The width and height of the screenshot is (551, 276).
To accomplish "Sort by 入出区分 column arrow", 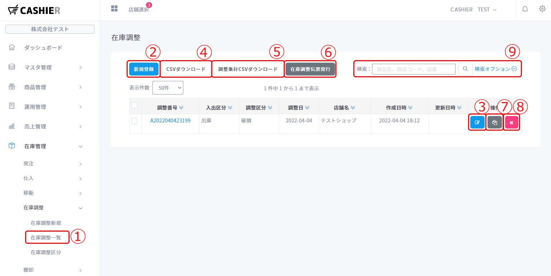I will click(230, 107).
